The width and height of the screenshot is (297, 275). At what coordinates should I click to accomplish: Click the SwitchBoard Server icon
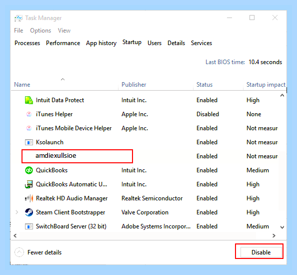(x=29, y=226)
